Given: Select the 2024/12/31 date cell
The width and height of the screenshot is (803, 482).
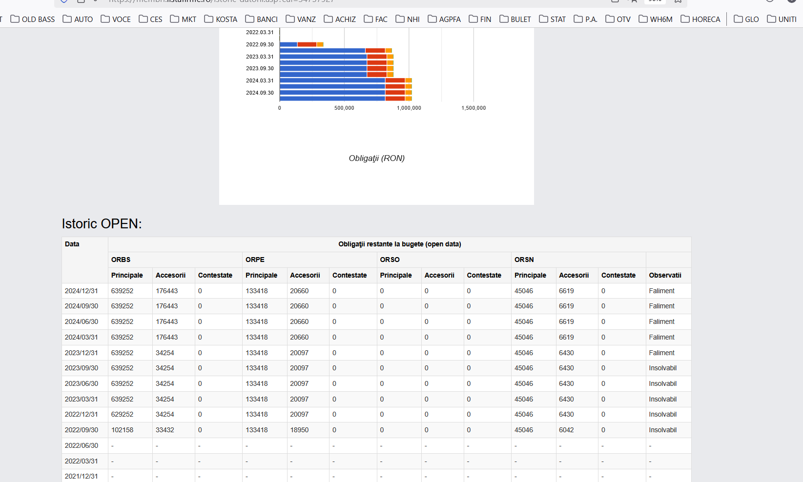Looking at the screenshot, I should [82, 291].
